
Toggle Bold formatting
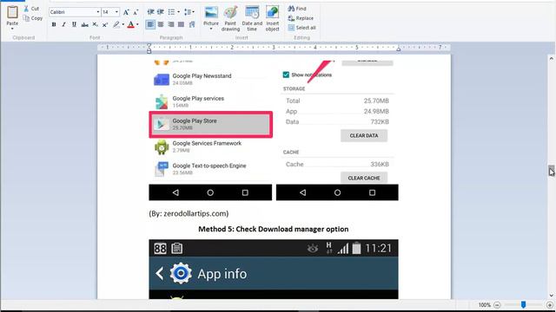pyautogui.click(x=54, y=24)
